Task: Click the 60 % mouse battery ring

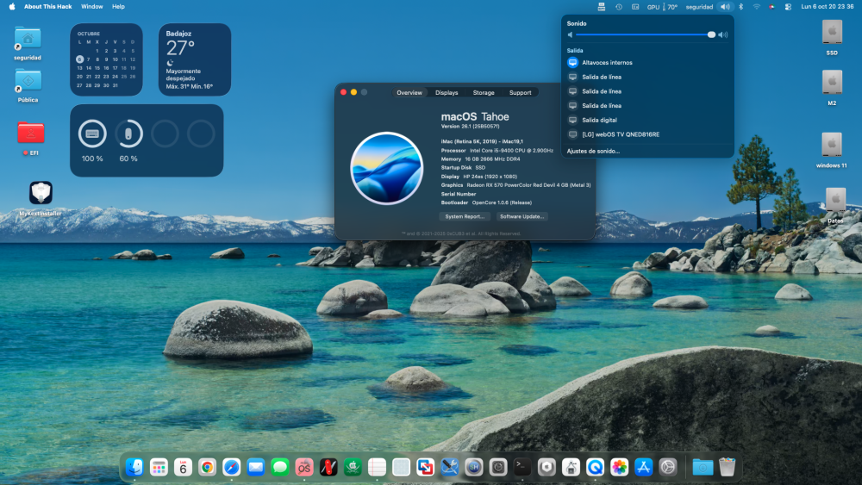Action: click(128, 134)
